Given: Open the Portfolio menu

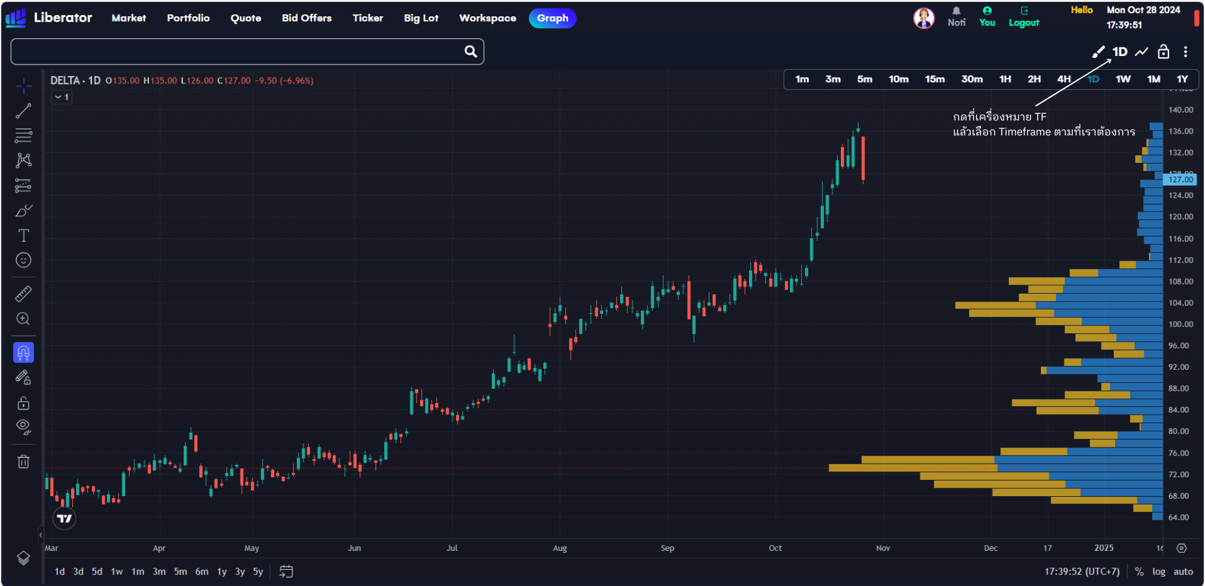Looking at the screenshot, I should click(x=188, y=18).
